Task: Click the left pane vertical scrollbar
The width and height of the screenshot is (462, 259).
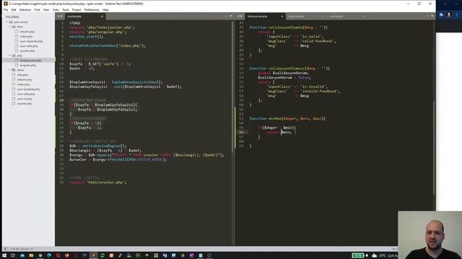Action: click(x=232, y=86)
